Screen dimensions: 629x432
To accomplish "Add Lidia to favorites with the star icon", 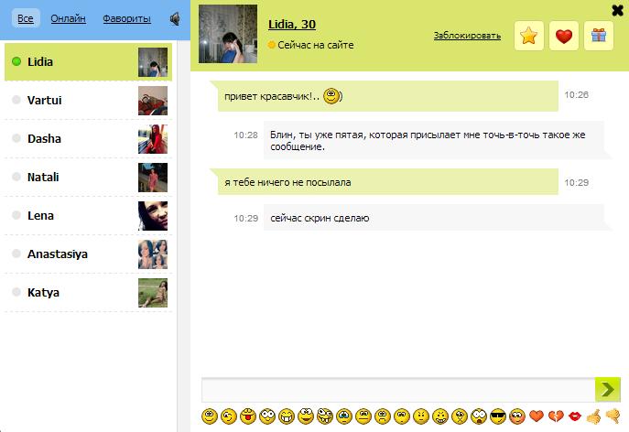I will click(528, 36).
